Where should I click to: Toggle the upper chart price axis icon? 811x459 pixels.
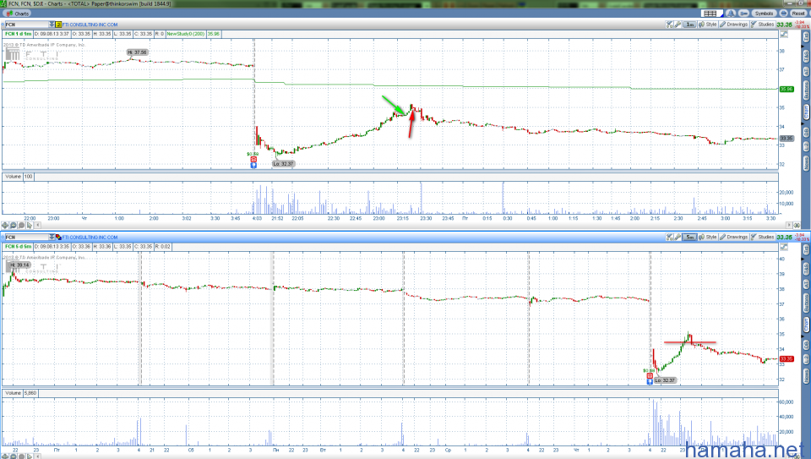coord(784,34)
